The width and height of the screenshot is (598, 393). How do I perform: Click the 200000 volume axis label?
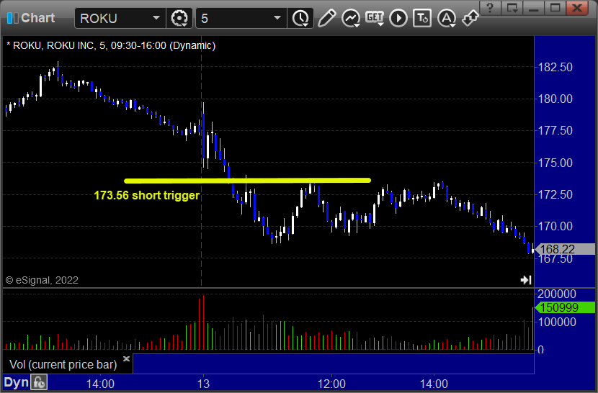tap(557, 294)
